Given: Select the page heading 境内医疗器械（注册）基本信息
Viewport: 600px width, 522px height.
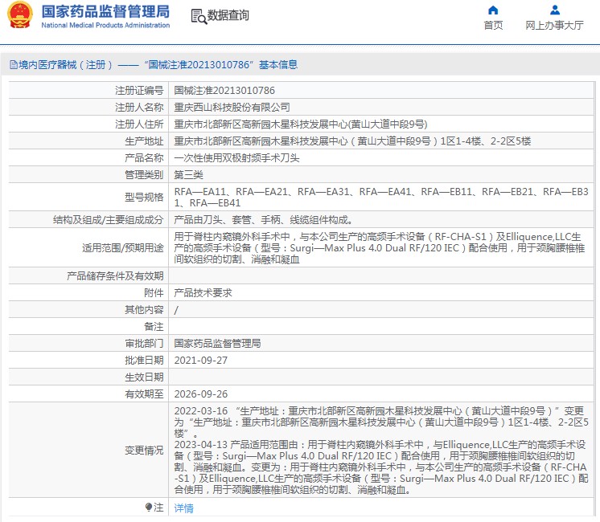Looking at the screenshot, I should point(154,64).
